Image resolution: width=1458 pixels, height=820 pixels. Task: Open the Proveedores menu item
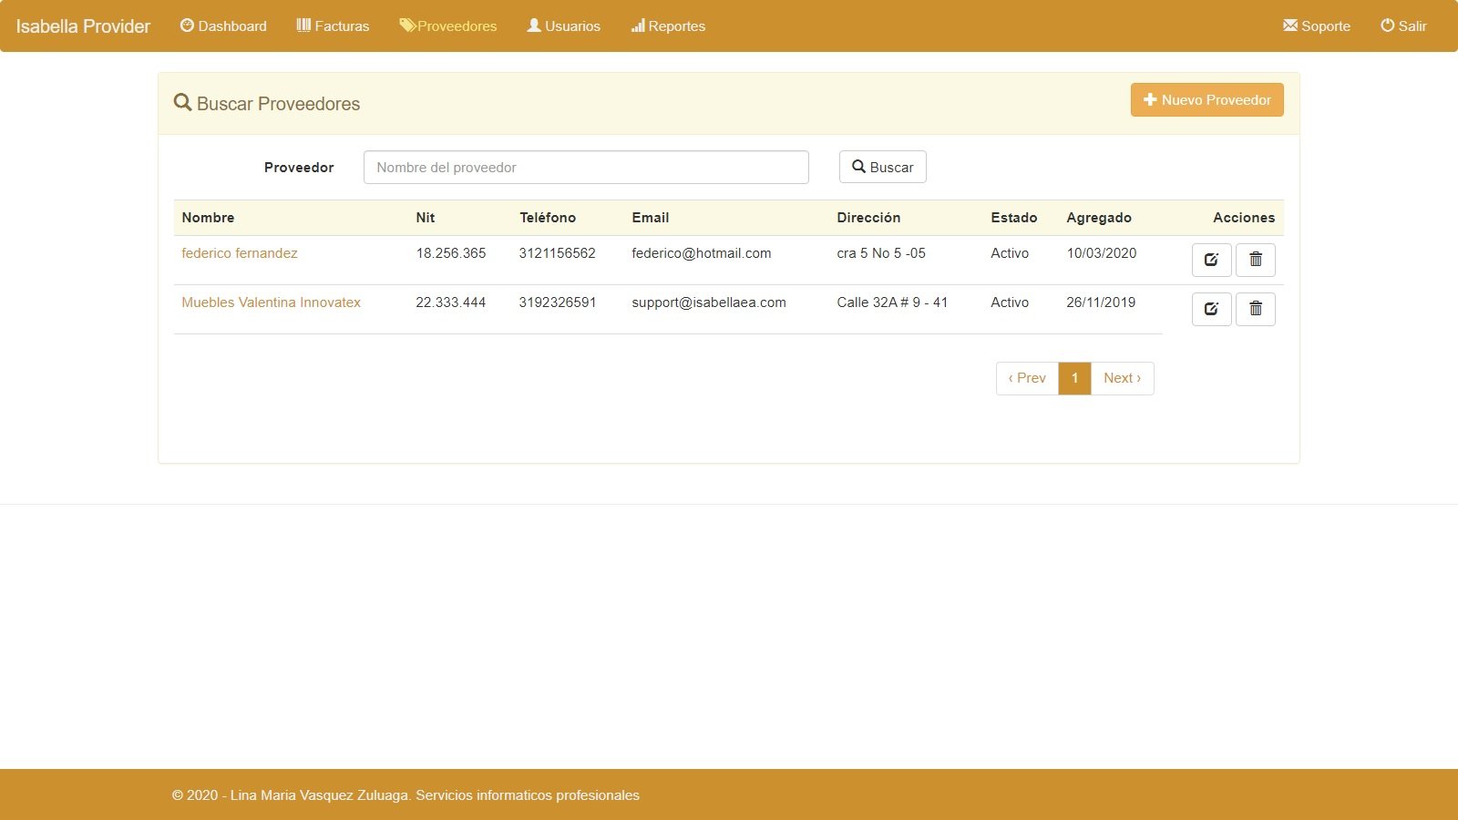point(448,26)
